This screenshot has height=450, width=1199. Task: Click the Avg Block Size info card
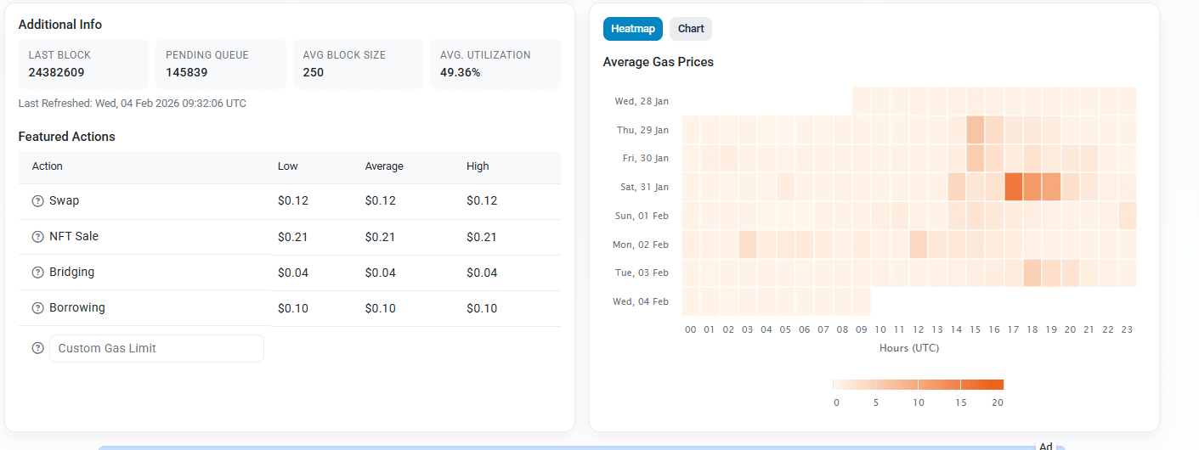[358, 64]
